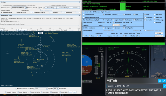Toggle Nav lights checkbox

145,17
